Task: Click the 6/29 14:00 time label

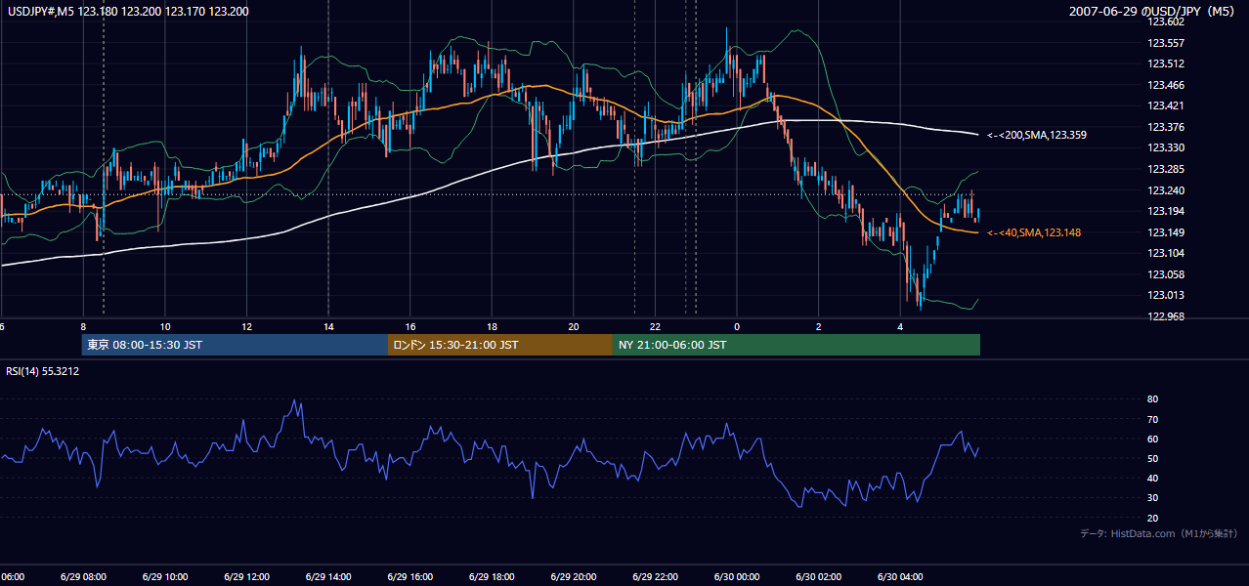Action: click(328, 576)
